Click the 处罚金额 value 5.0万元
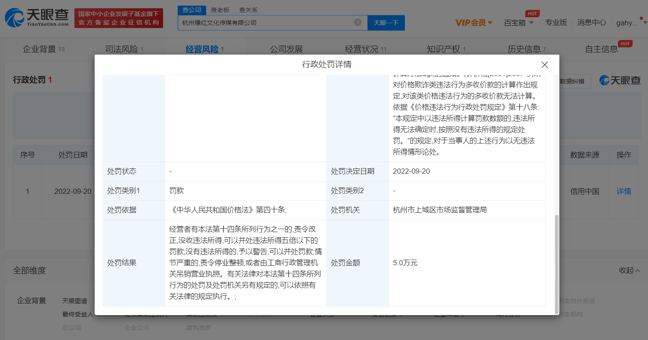Viewport: 648px width, 340px height. click(x=405, y=263)
